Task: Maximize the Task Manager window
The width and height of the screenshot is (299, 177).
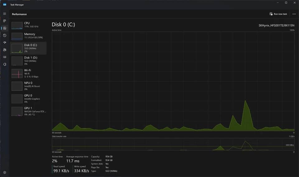Action: point(286,3)
